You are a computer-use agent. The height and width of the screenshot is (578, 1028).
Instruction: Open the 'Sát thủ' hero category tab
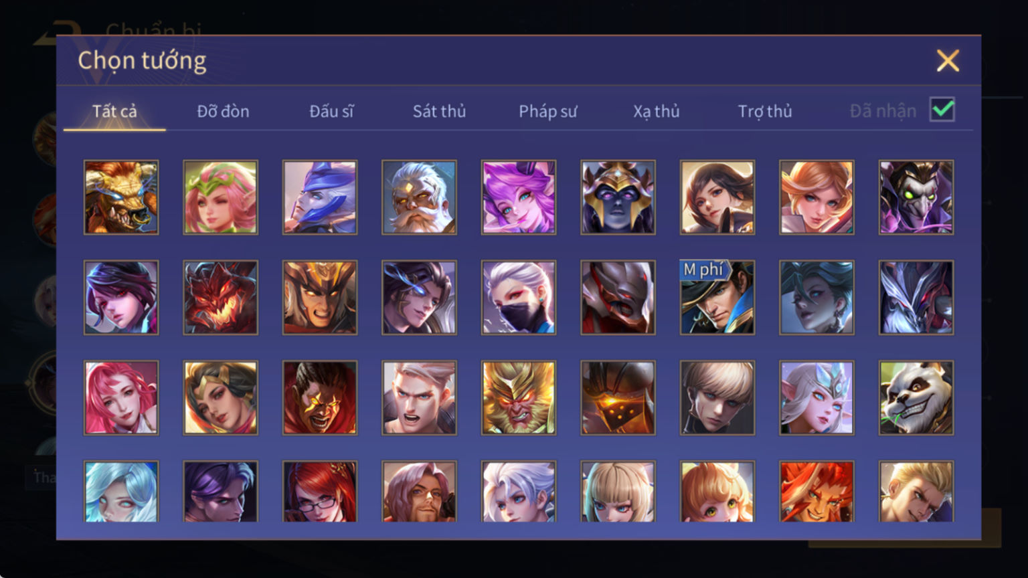(x=439, y=111)
